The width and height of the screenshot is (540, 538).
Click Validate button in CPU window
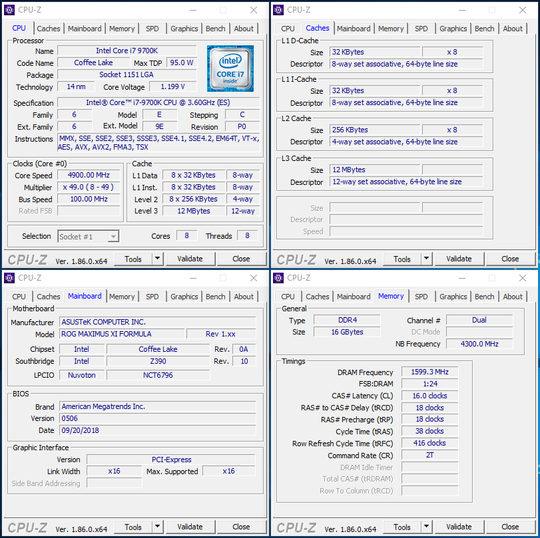coord(190,259)
